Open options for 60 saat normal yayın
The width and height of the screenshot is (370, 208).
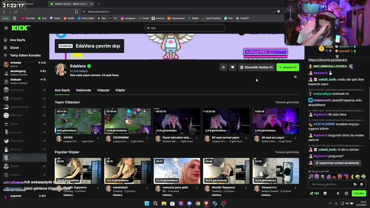tap(246, 138)
